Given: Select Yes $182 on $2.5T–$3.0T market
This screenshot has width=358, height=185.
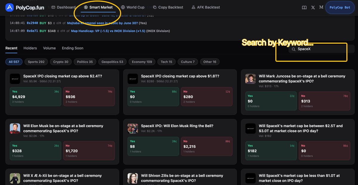Looking at the screenshot, I should pyautogui.click(x=271, y=151).
